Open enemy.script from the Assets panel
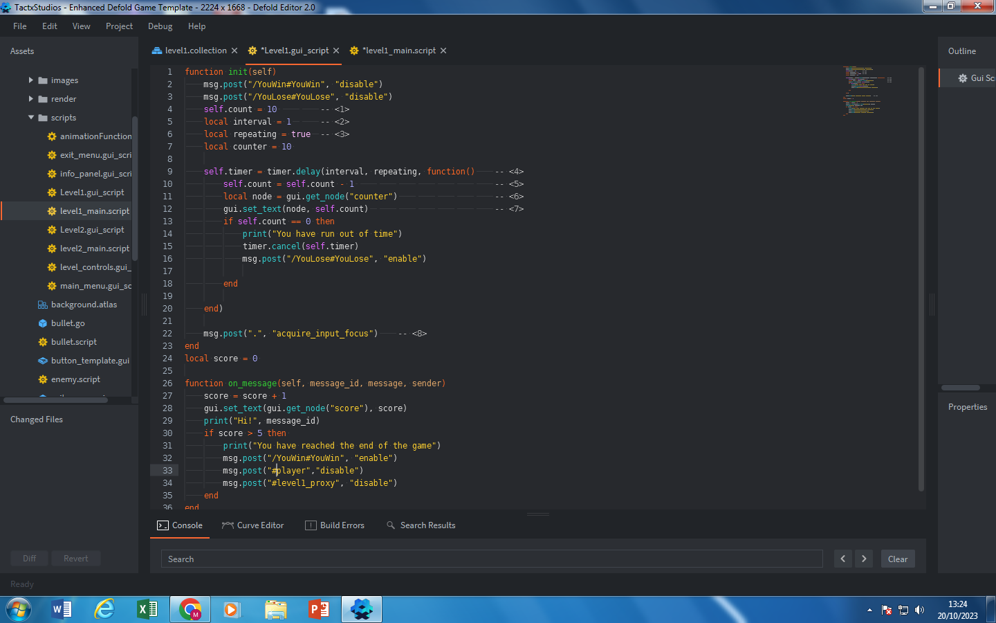This screenshot has height=623, width=996. (x=75, y=379)
